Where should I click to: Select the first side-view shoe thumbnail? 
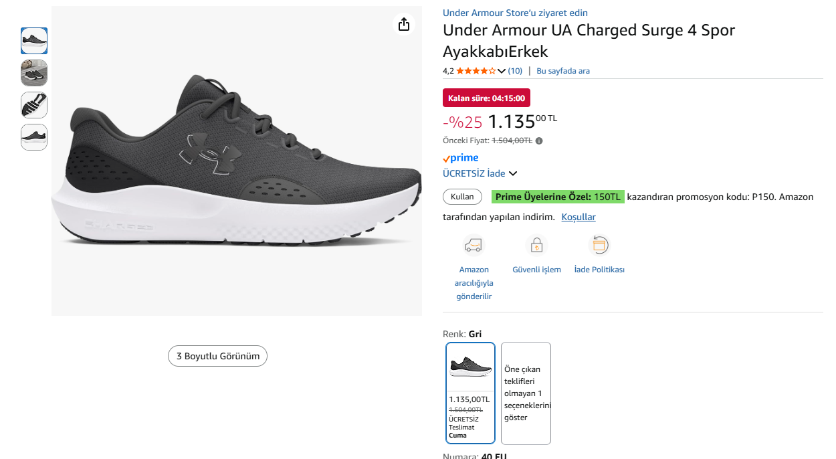pos(34,41)
